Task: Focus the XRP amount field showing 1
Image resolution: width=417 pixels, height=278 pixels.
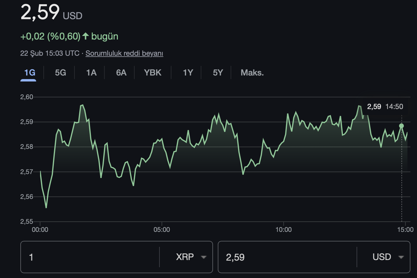Action: coord(90,257)
